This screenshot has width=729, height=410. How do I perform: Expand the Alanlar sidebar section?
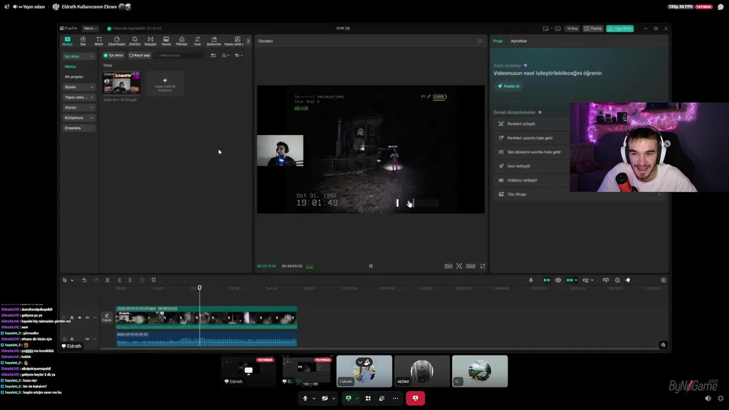point(79,108)
